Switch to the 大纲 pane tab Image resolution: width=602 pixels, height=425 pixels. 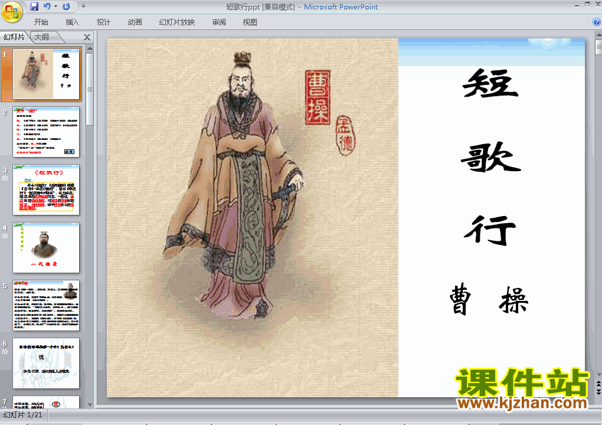coord(42,37)
